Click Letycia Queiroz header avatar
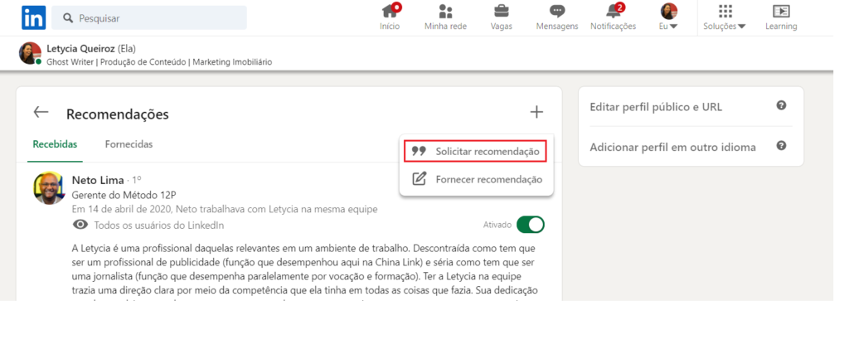849x340 pixels. 30,54
